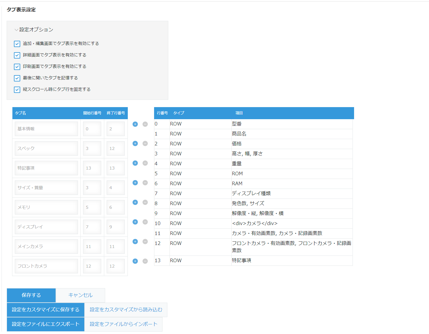Click the 基本情報 tab name field
This screenshot has width=429, height=334.
coord(46,129)
